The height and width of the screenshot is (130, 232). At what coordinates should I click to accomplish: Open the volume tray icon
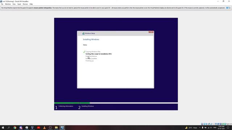211,127
